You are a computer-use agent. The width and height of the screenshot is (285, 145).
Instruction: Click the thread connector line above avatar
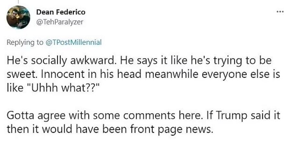click(18, 2)
